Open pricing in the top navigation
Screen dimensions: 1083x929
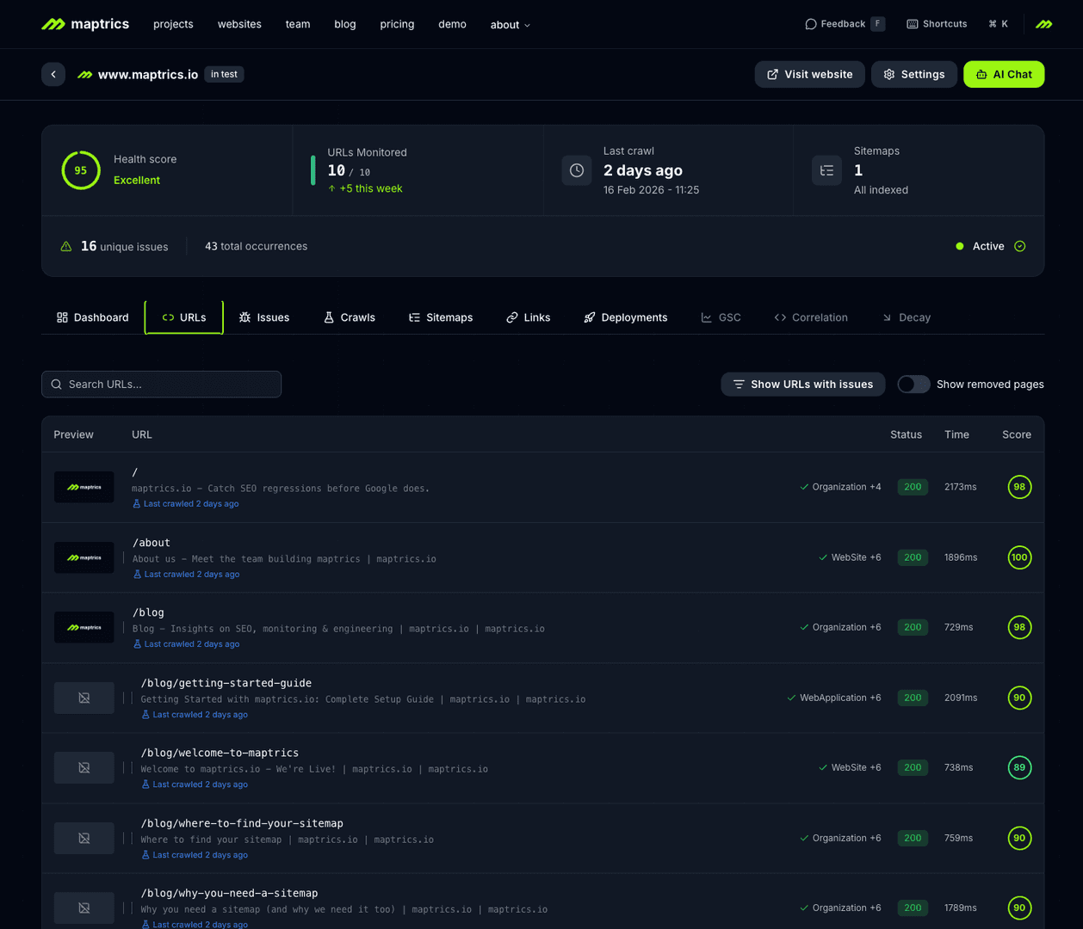(x=397, y=24)
